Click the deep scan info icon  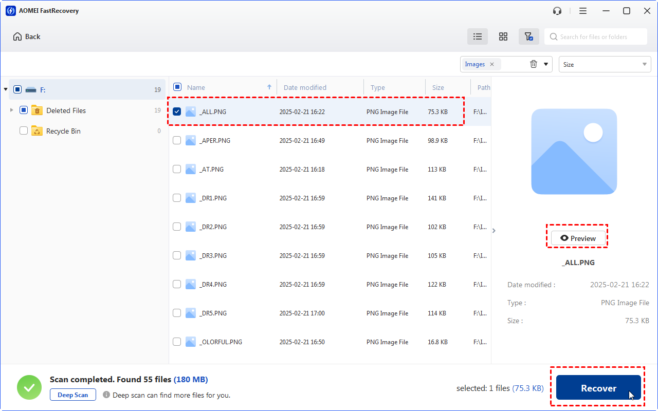click(106, 395)
